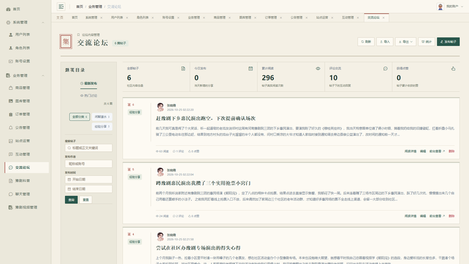
Task: Switch to 最新发布 sorting
Action: coord(89,83)
